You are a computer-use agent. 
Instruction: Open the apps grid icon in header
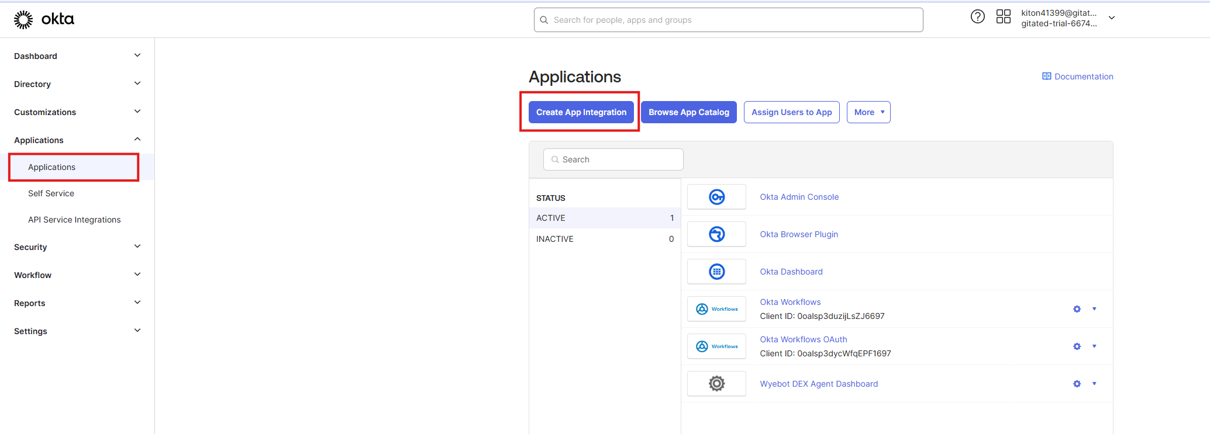(1003, 17)
